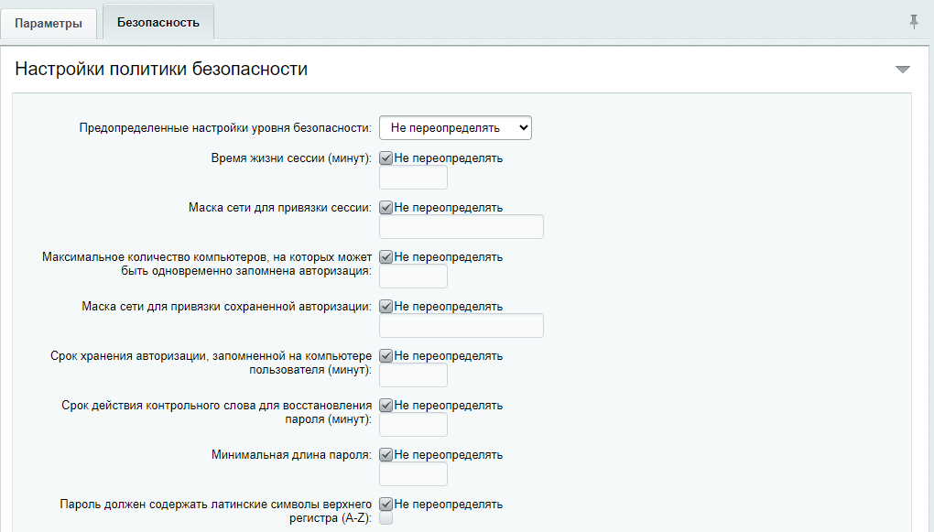Uncheck Не переопределять for Время жизни сессии
Screen dimensions: 934x532
[386, 158]
